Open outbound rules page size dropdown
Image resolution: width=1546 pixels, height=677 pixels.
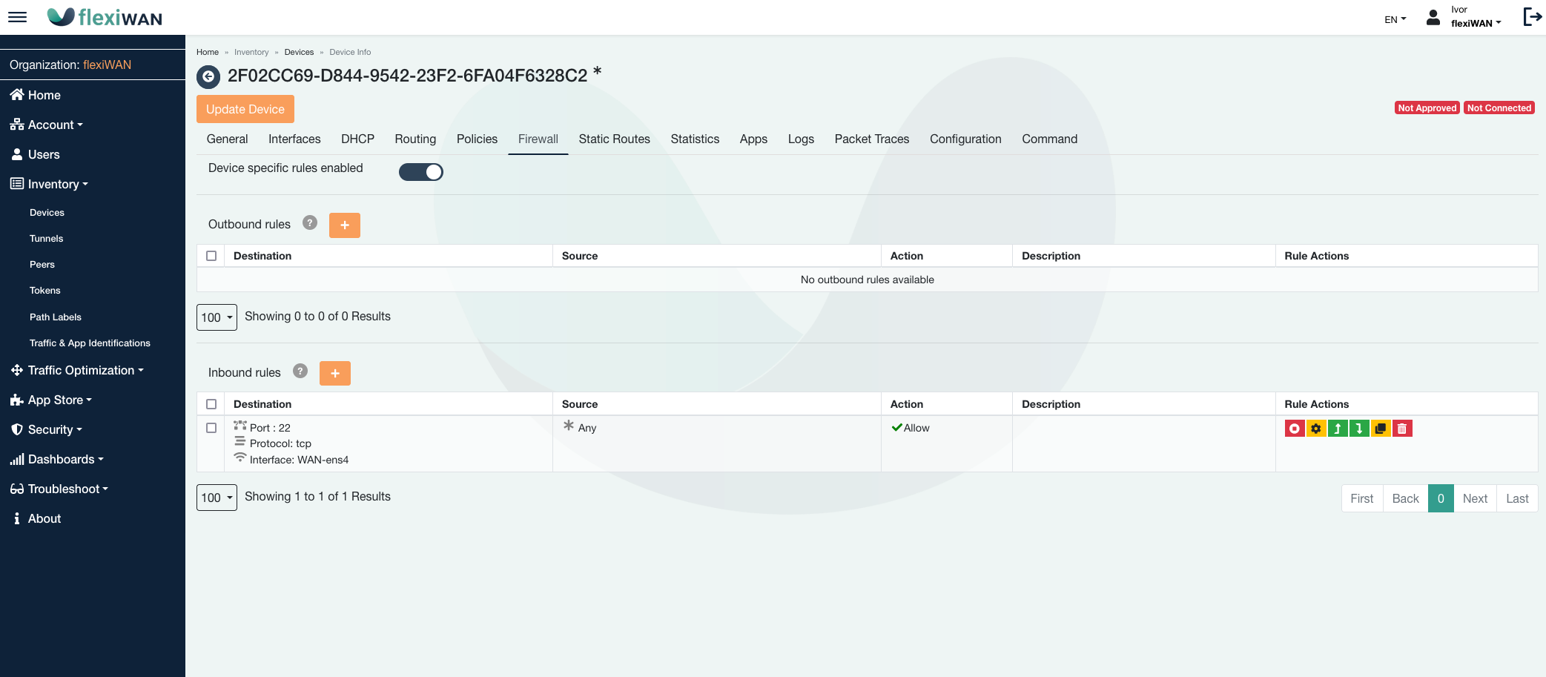pos(217,317)
